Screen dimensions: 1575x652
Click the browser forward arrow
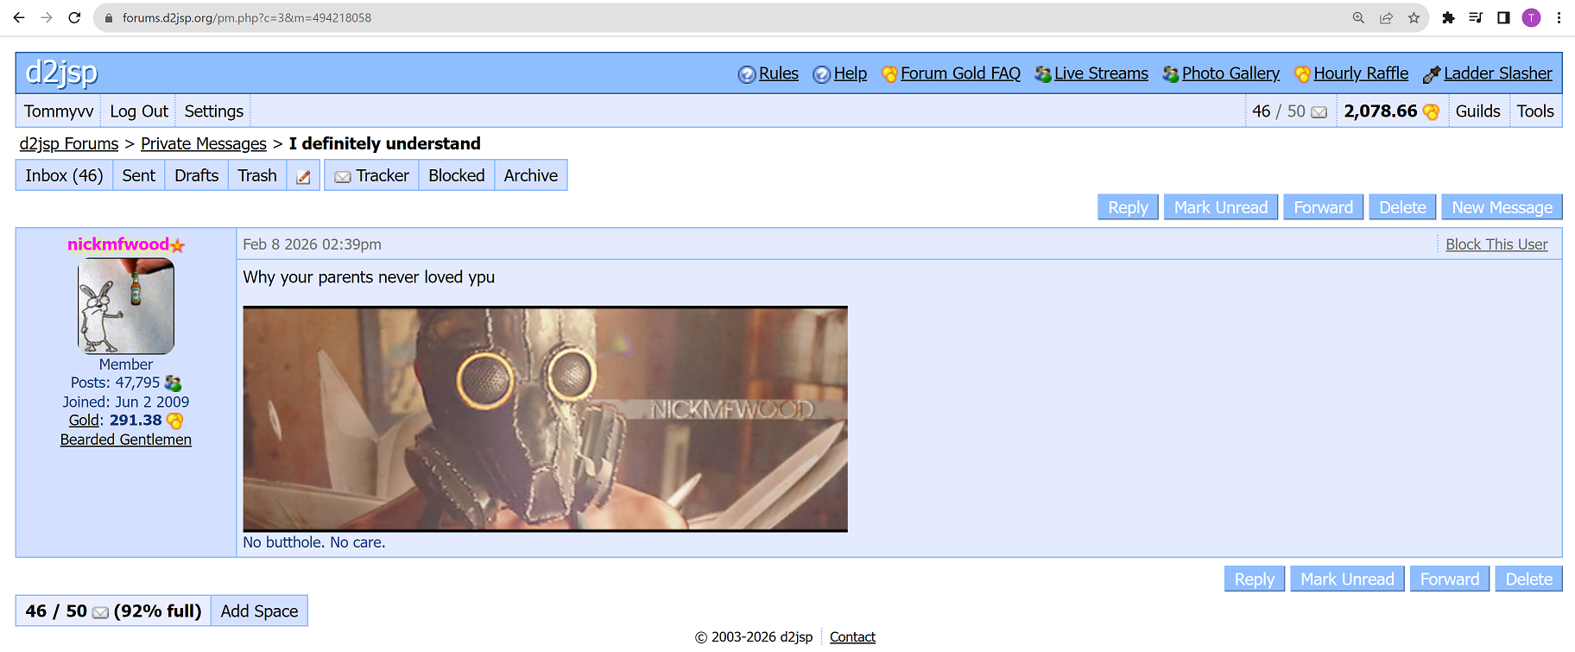[x=47, y=17]
